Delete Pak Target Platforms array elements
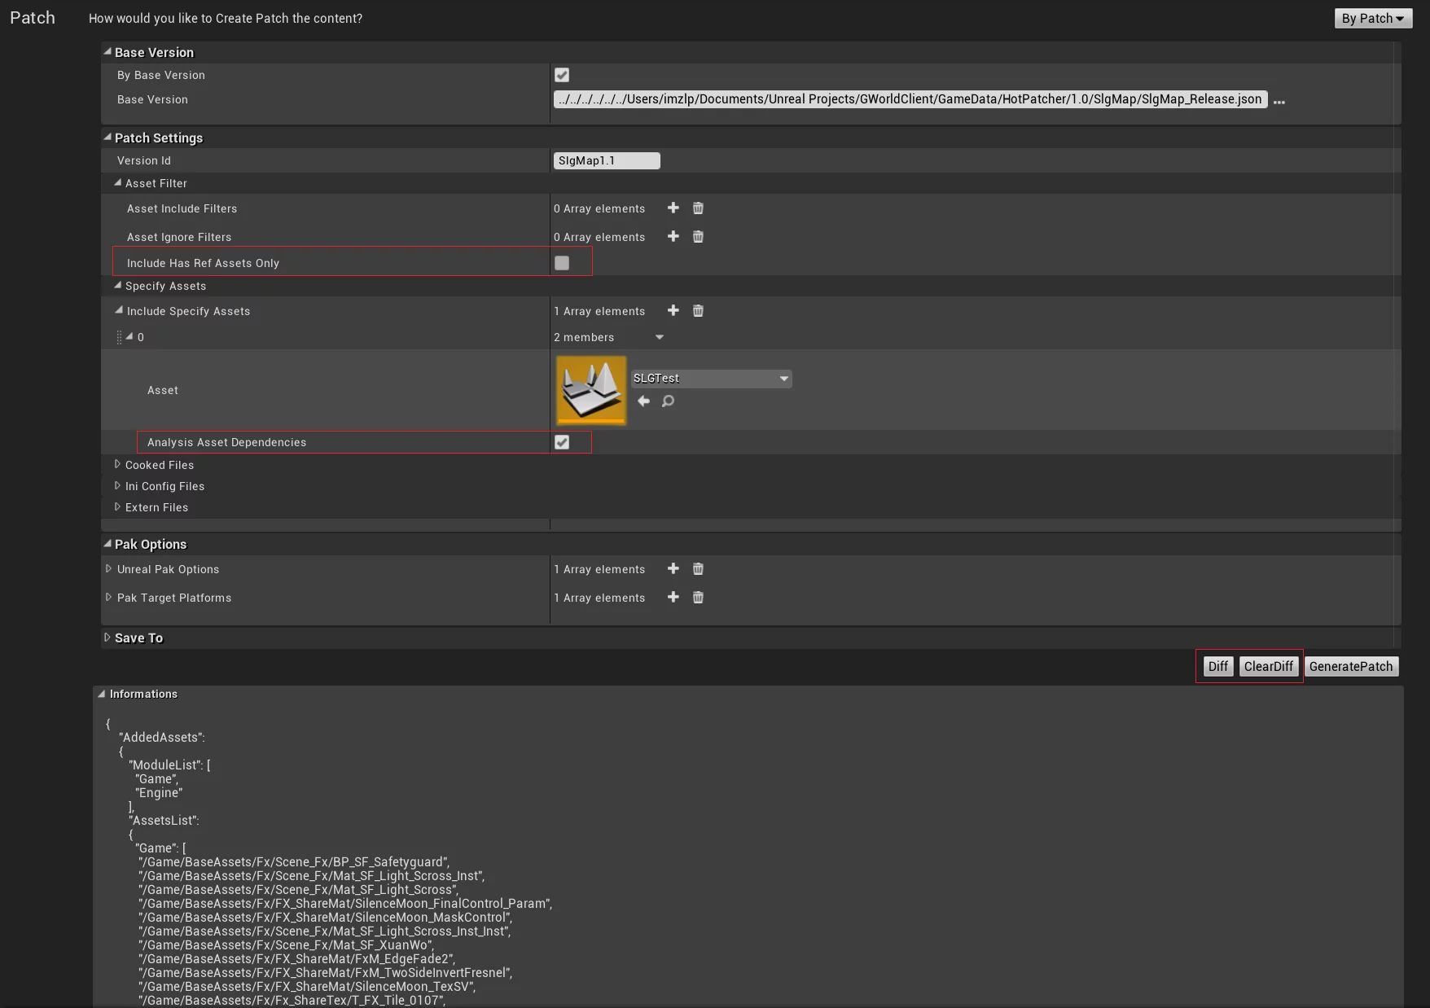The height and width of the screenshot is (1008, 1430). click(698, 598)
